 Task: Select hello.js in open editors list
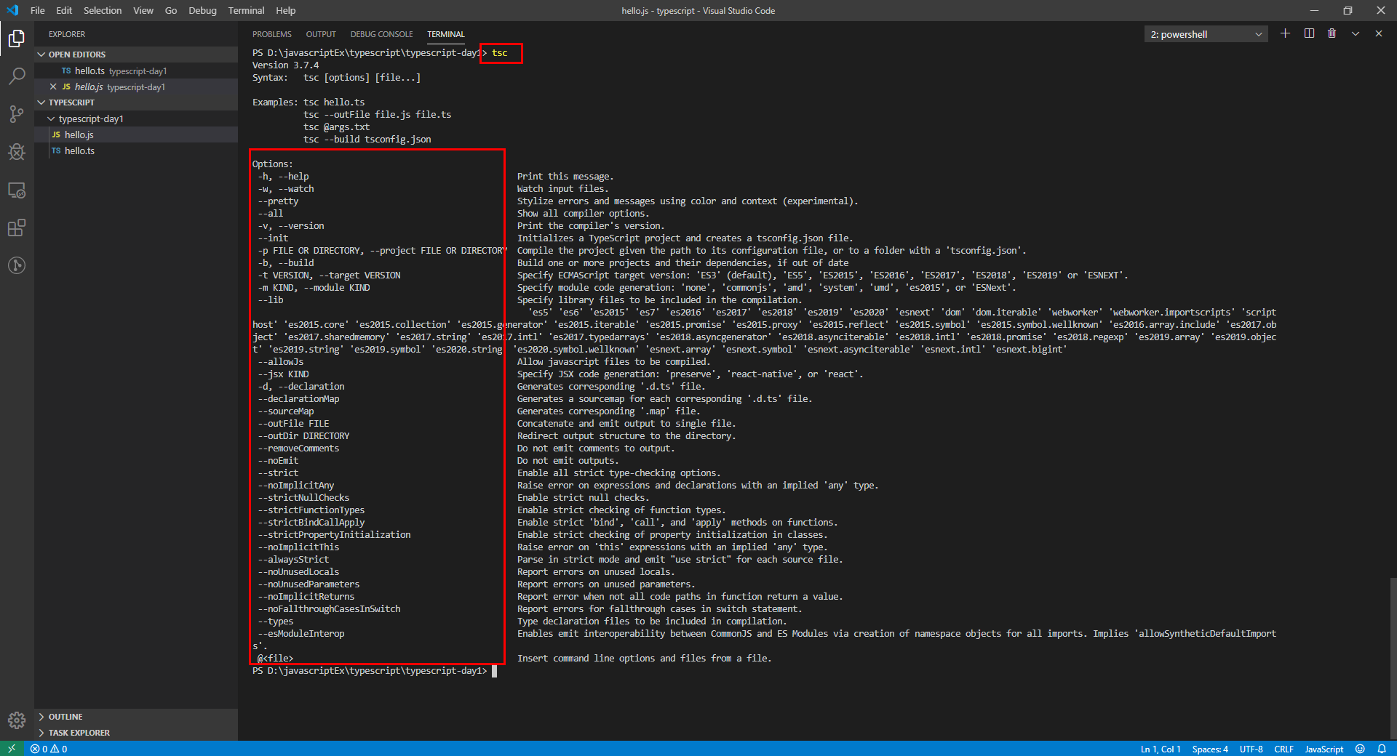(136, 87)
